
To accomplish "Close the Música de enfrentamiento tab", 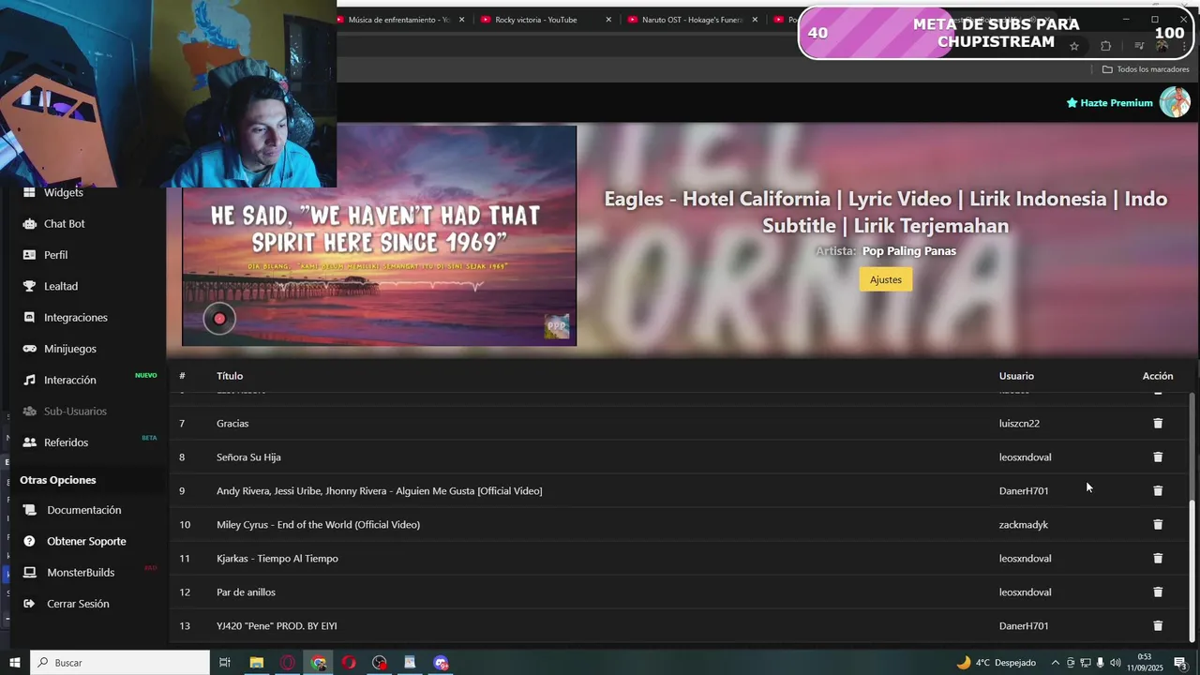I will tap(461, 20).
